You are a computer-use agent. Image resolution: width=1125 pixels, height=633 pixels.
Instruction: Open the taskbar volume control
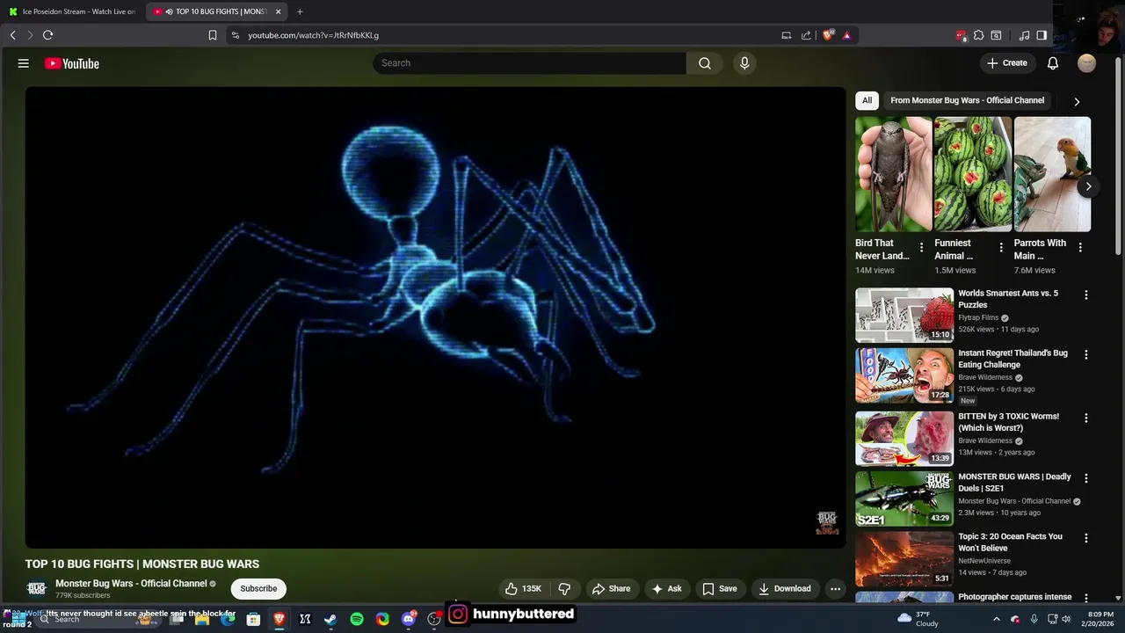pyautogui.click(x=1066, y=619)
